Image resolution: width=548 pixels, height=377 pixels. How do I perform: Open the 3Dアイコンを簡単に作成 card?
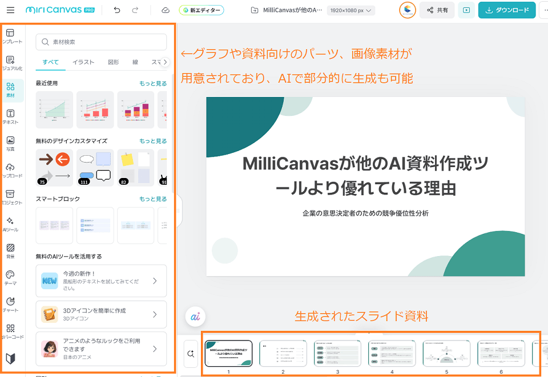point(101,314)
